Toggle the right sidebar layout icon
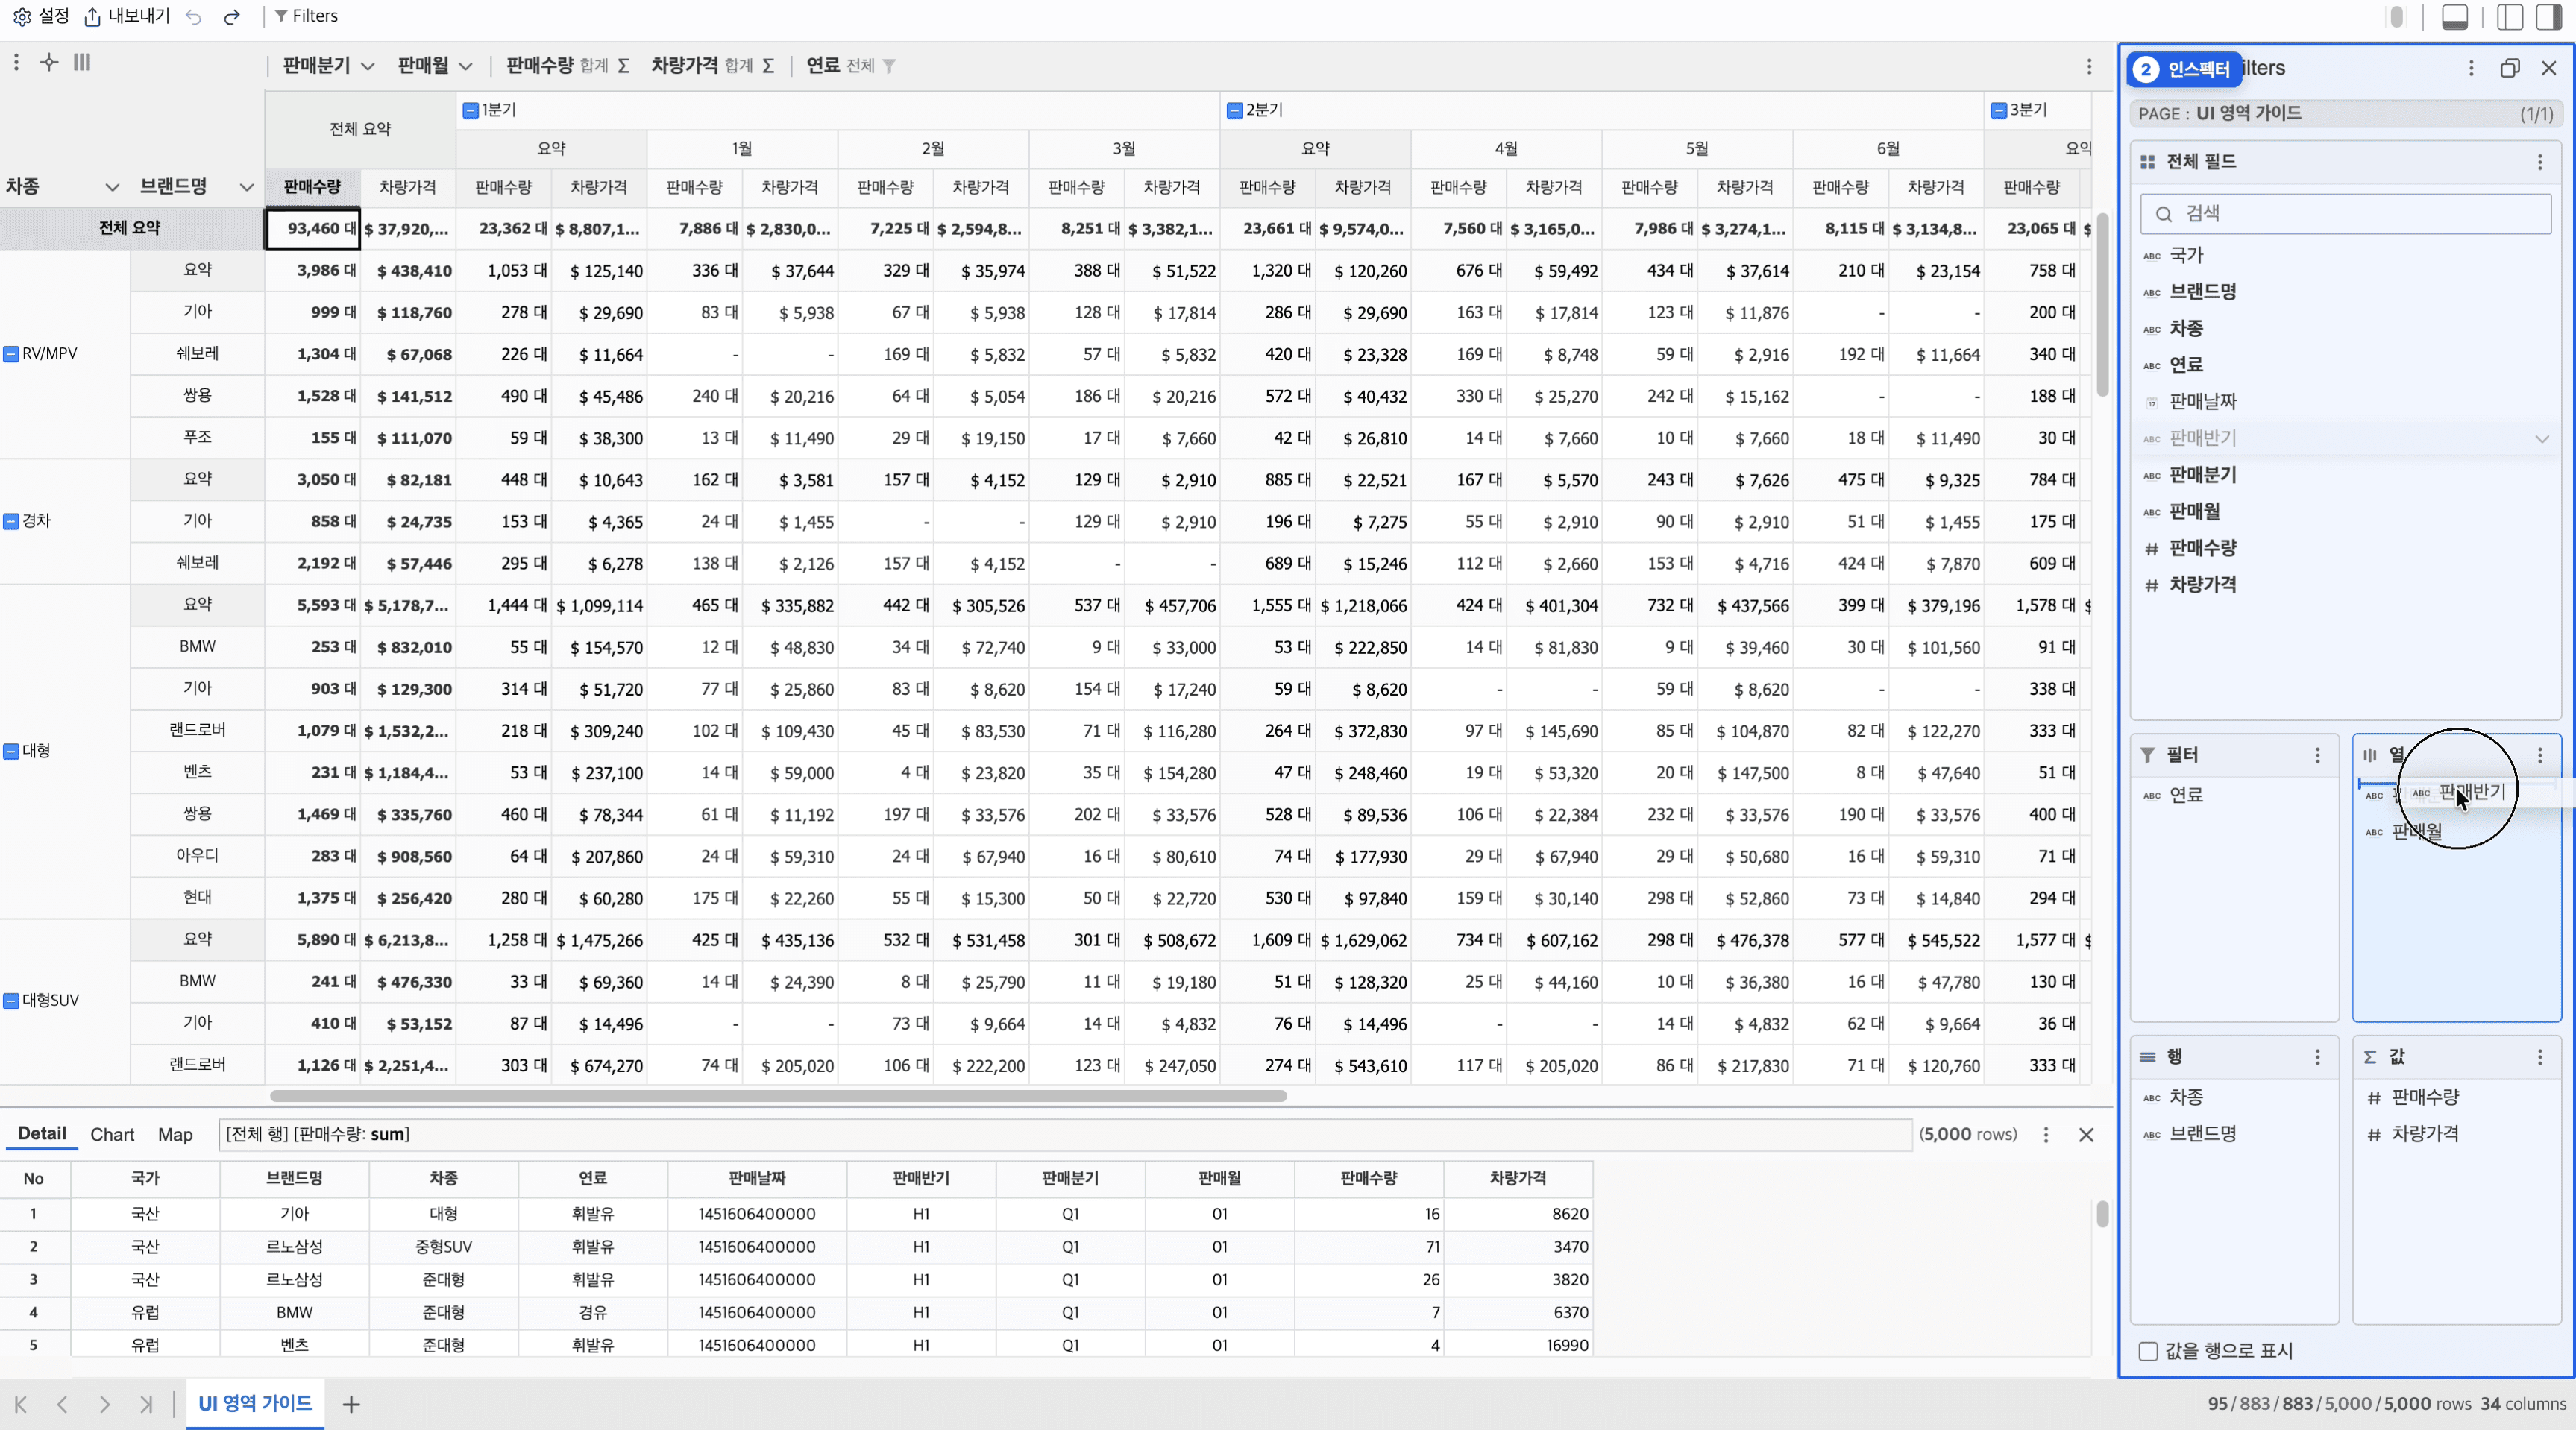The width and height of the screenshot is (2576, 1430). point(2549,17)
